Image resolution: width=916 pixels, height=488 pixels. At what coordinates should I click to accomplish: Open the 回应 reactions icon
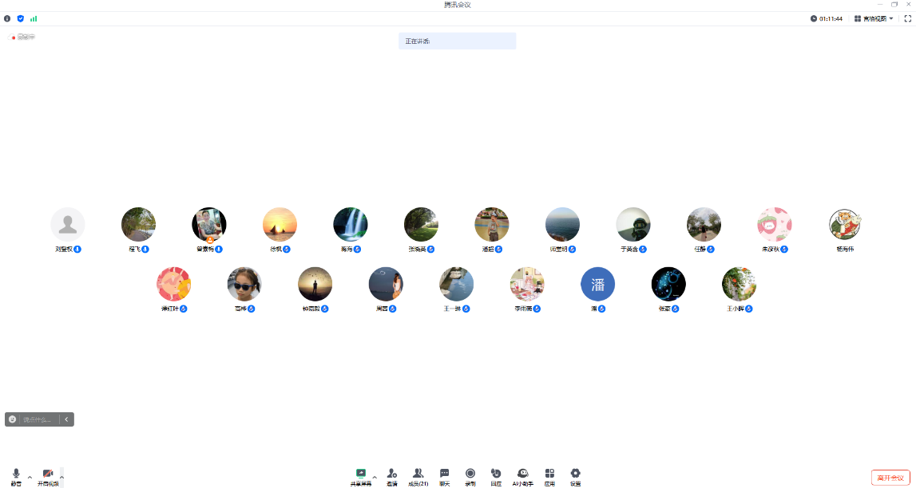(x=496, y=475)
